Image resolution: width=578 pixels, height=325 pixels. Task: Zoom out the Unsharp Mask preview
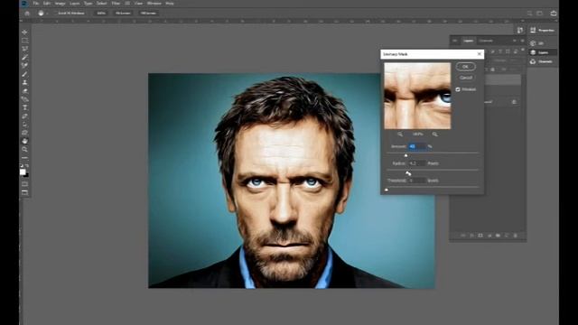(400, 135)
